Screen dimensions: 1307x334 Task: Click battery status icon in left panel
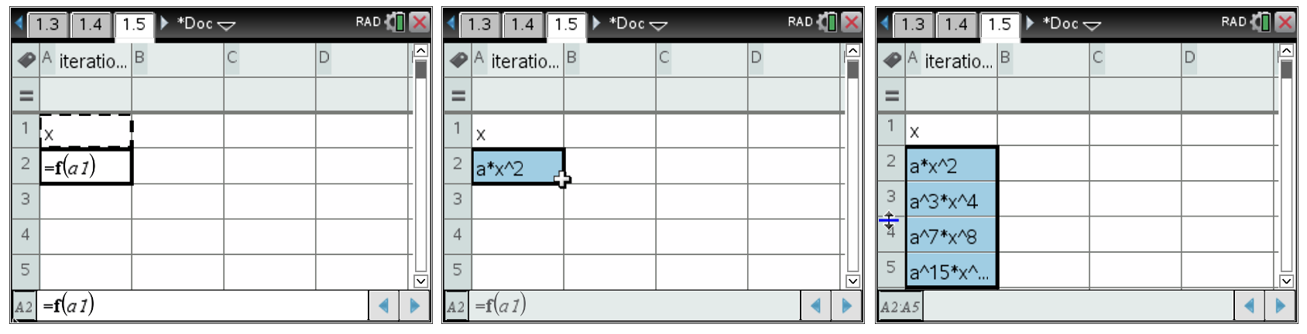pyautogui.click(x=396, y=22)
